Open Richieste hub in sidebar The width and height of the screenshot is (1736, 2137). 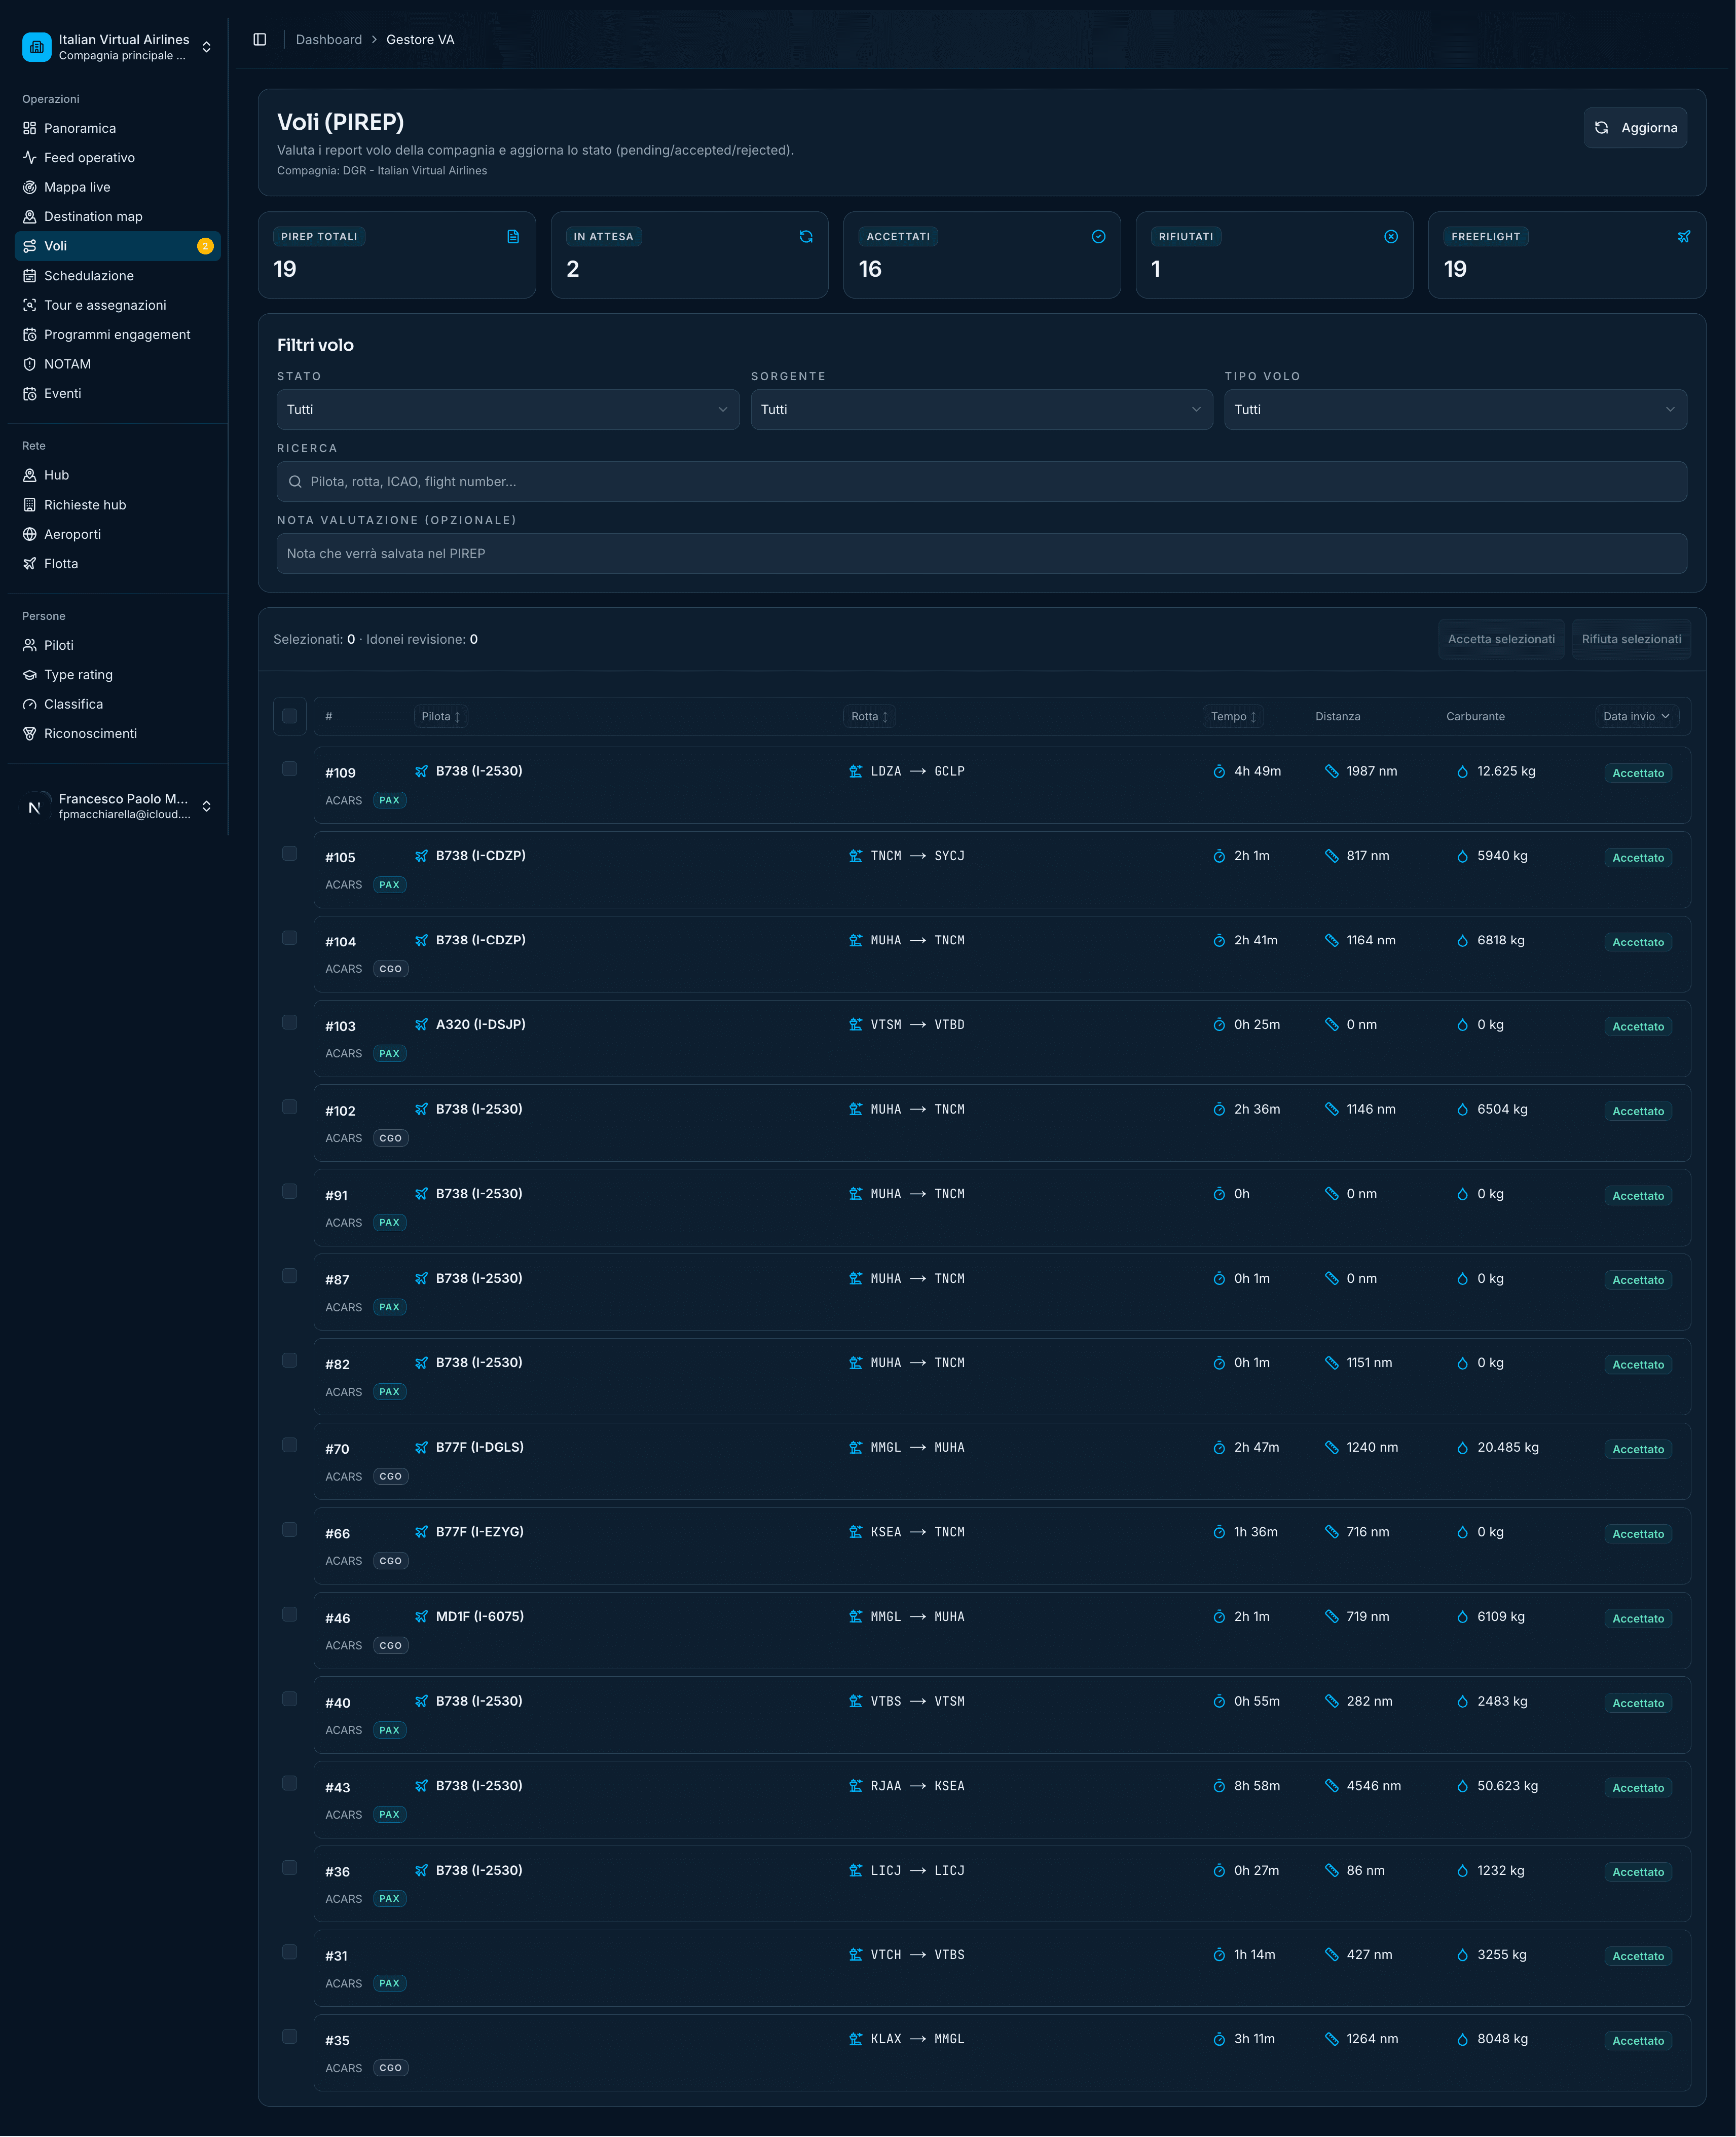(x=117, y=505)
